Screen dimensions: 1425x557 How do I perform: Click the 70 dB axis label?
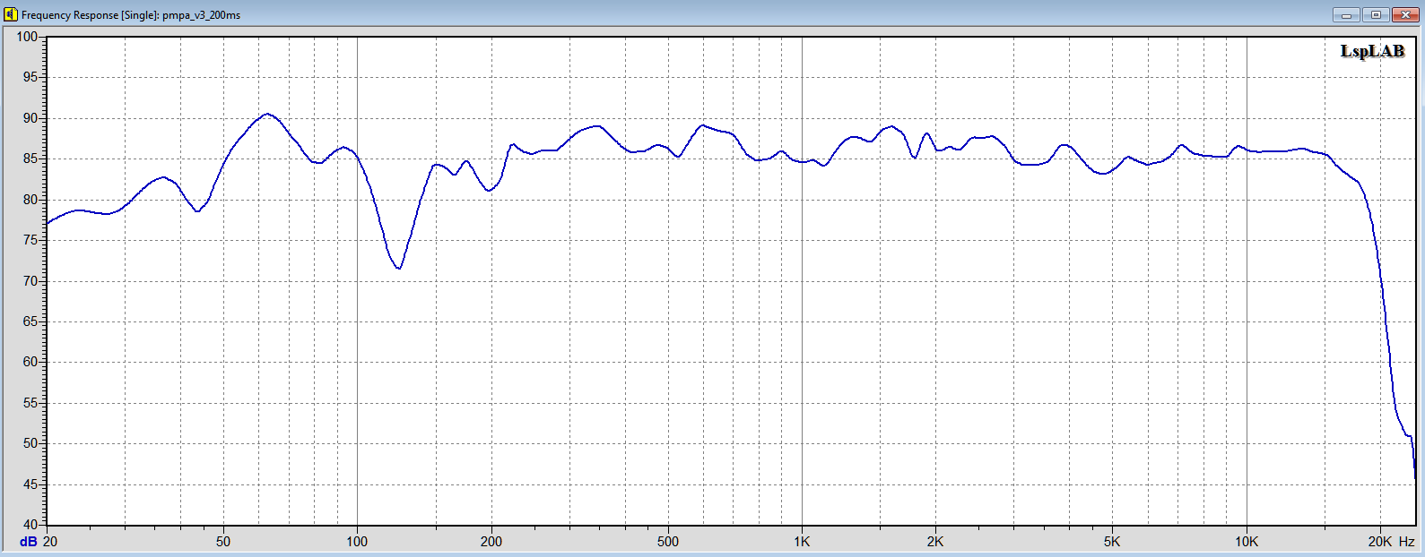click(30, 281)
